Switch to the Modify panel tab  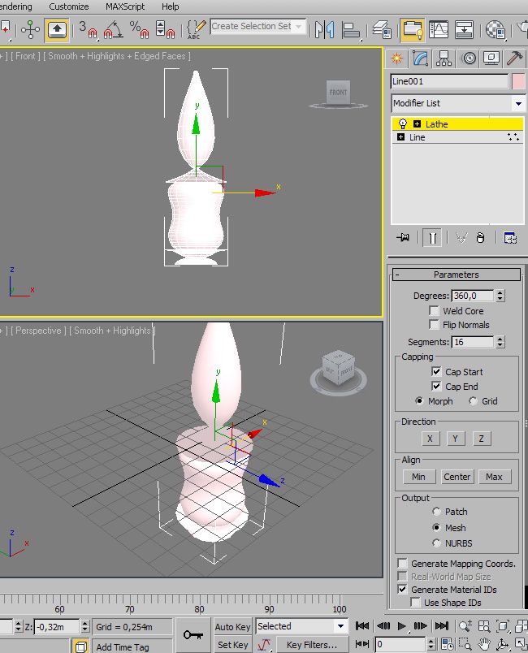coord(420,58)
